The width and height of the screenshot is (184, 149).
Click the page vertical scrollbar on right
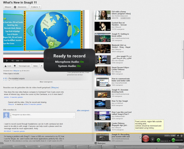[183, 59]
